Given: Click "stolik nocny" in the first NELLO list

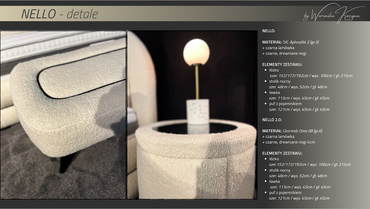Looking at the screenshot, I should (280, 81).
